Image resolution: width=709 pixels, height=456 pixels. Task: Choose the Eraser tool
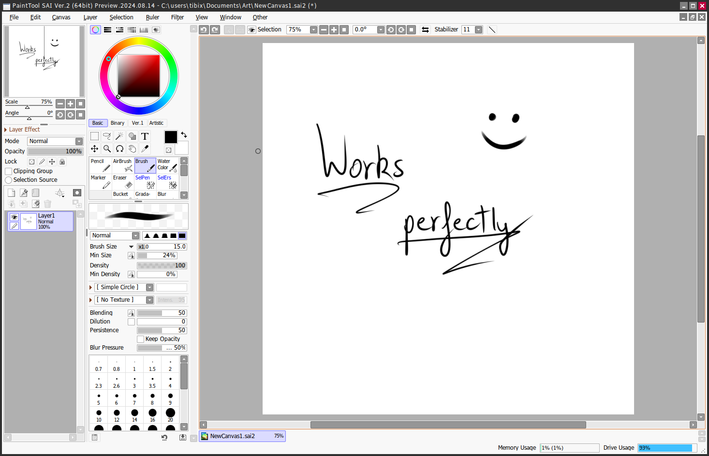coord(123,182)
